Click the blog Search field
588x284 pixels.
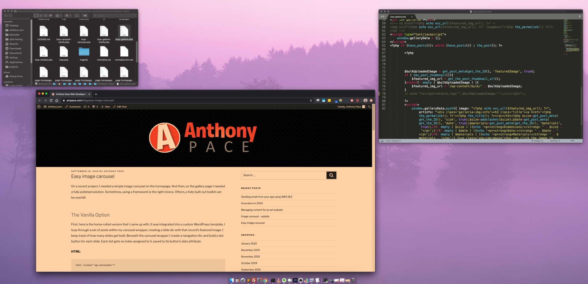pyautogui.click(x=284, y=175)
